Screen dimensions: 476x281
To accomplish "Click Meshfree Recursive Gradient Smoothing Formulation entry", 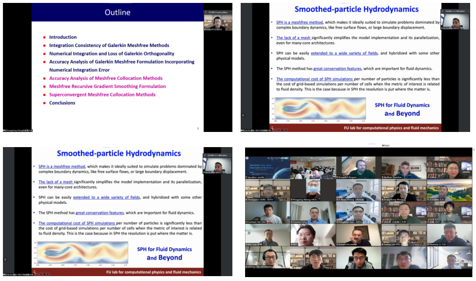I will coord(107,86).
